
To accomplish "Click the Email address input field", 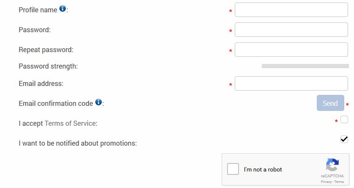I will (291, 83).
